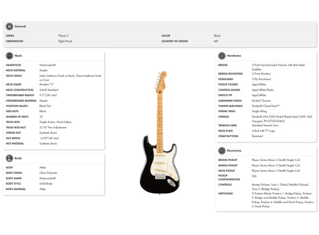Click the Hardware section icon
Viewport: 319px width, 235px height.
[222, 56]
